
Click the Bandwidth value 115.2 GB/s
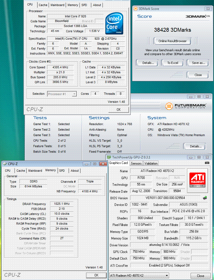point(194,238)
